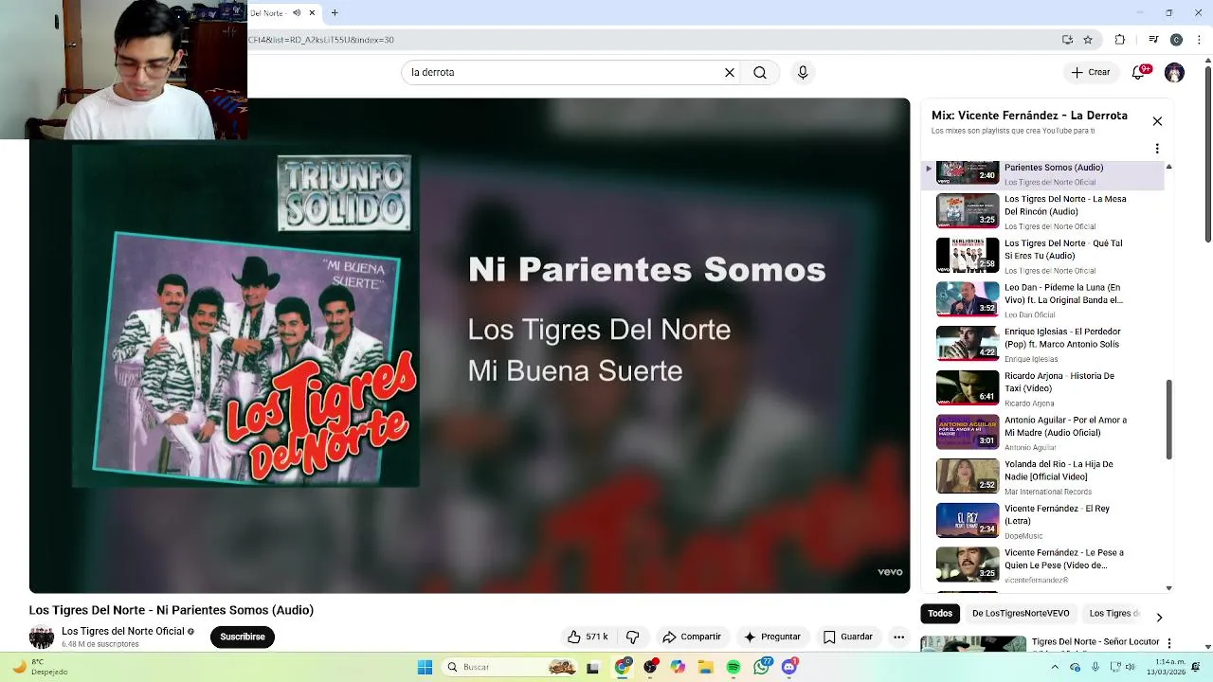Click the Compartir button

692,637
